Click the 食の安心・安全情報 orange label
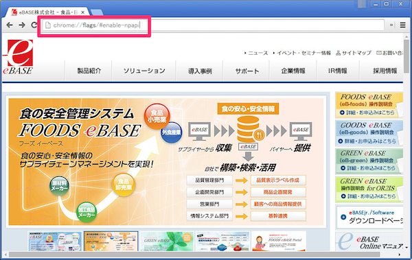Image resolution: width=412 pixels, height=260 pixels. pyautogui.click(x=248, y=108)
